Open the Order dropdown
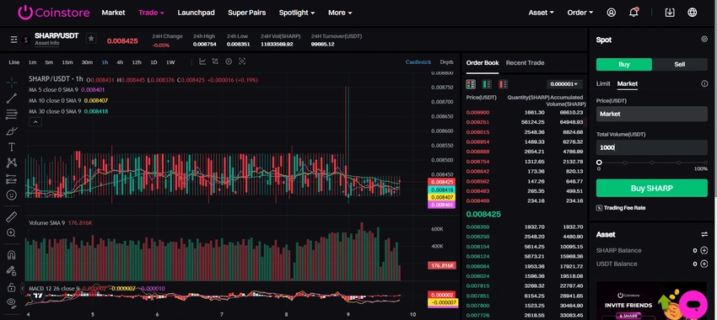Screen dimensions: 717x320 580,13
